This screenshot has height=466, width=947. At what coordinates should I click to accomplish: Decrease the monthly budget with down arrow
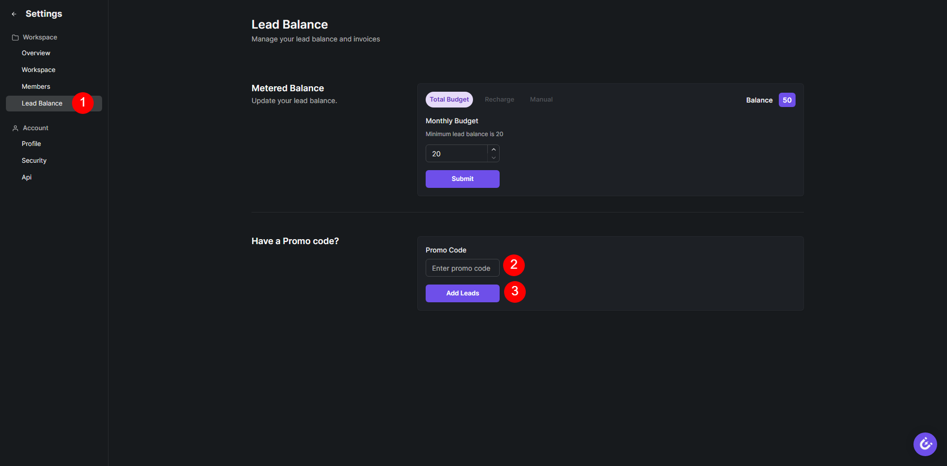[494, 158]
